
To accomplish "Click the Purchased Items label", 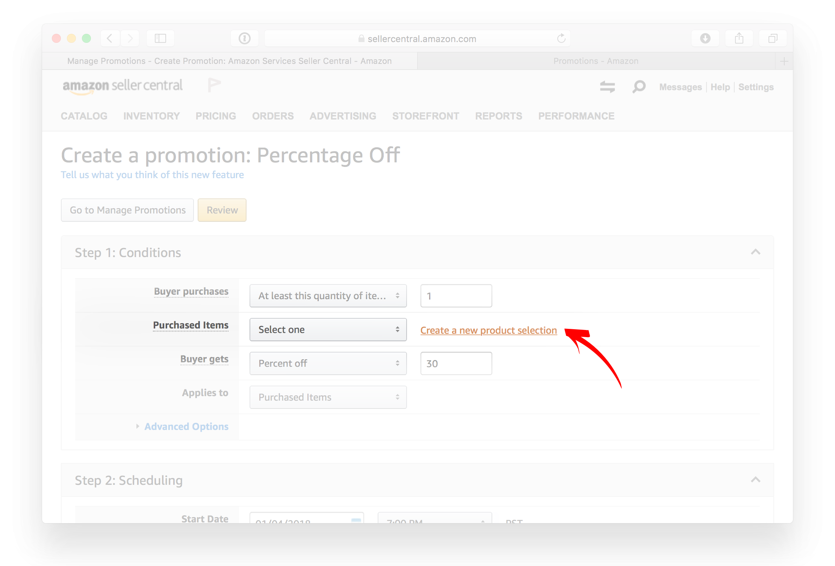I will (191, 325).
